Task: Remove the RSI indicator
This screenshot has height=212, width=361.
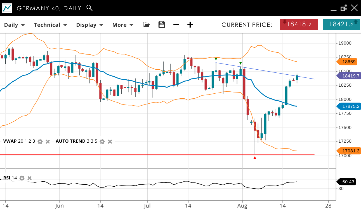Action: pos(30,178)
